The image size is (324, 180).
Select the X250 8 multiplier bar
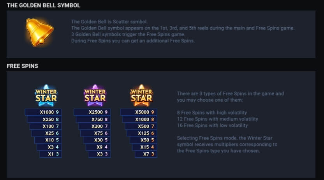tap(44, 119)
